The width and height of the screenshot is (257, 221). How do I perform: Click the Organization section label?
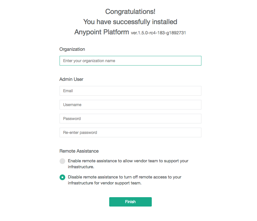pyautogui.click(x=72, y=49)
